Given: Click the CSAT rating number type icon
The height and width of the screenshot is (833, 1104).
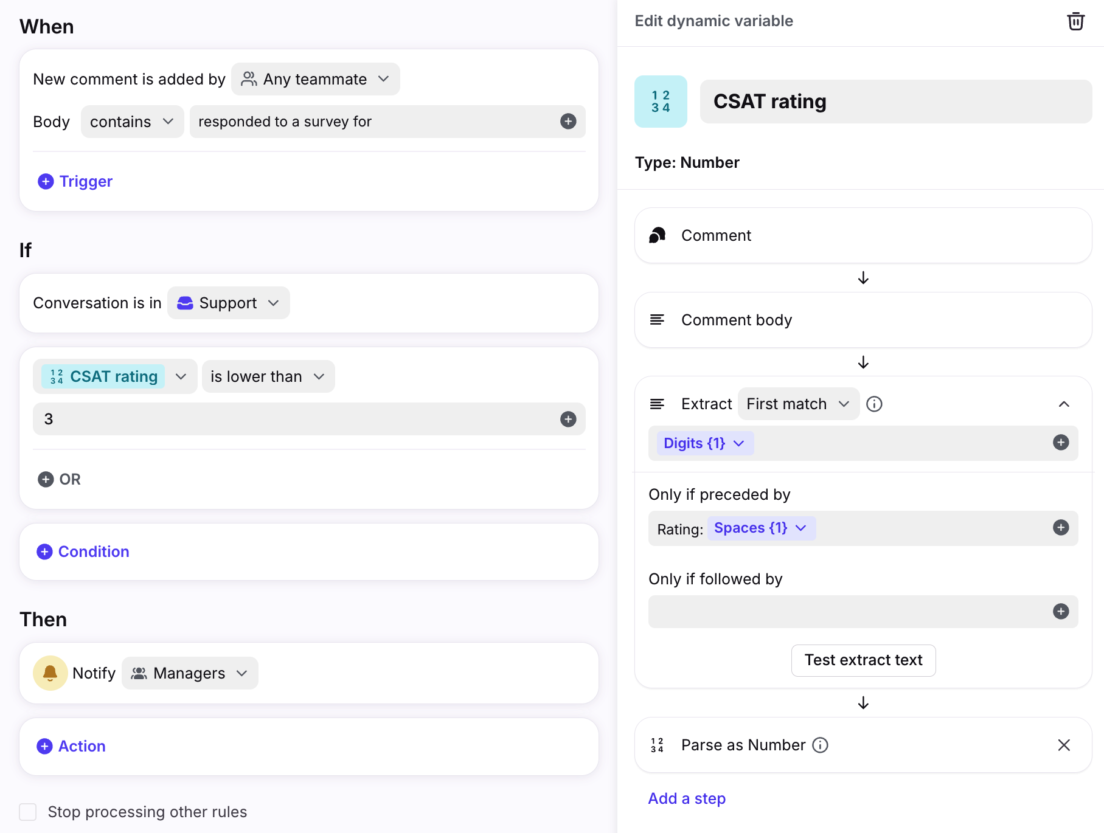Looking at the screenshot, I should [661, 102].
